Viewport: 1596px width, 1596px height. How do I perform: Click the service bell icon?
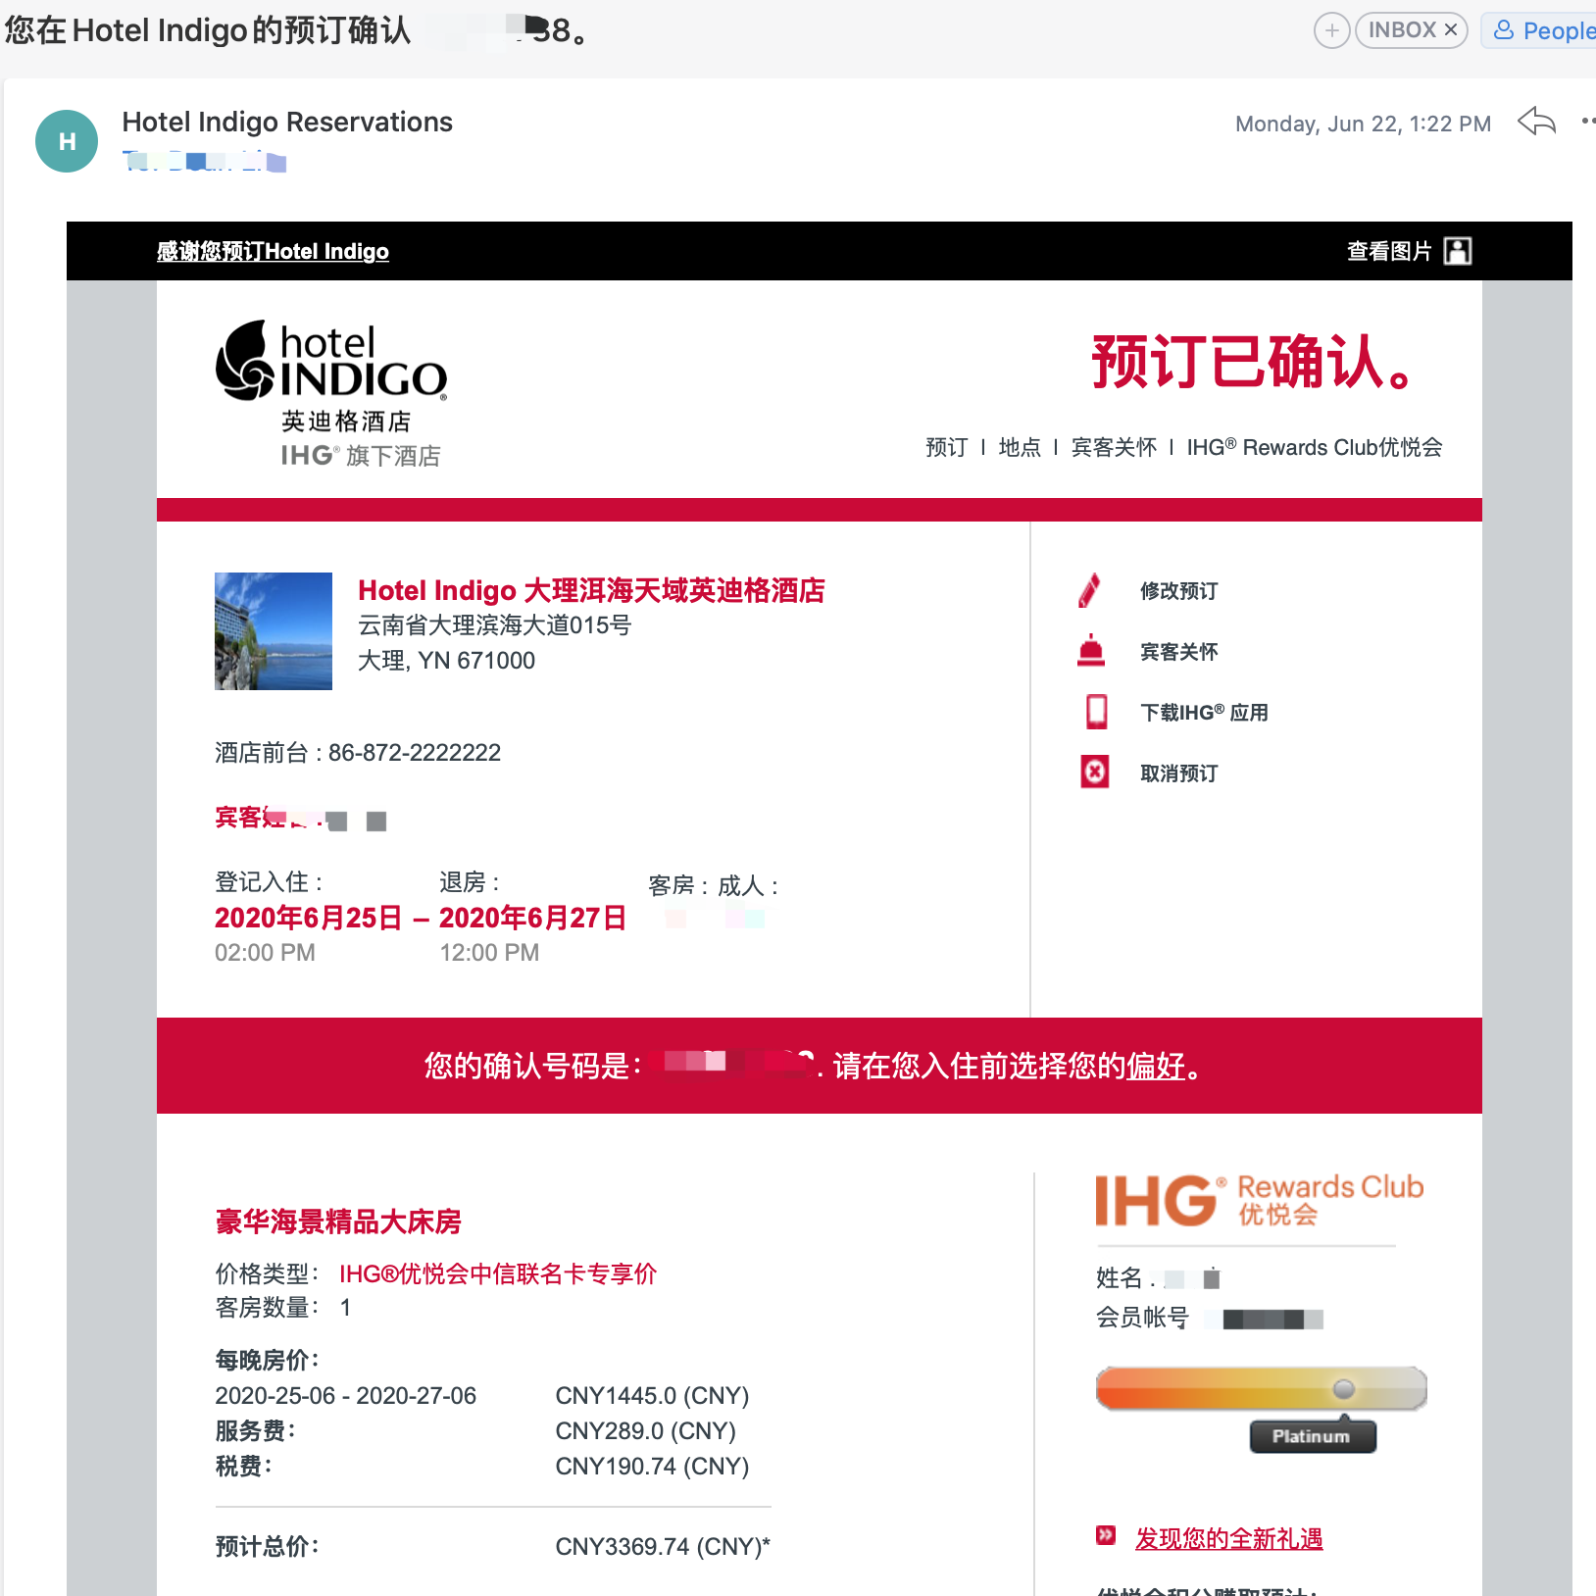[x=1091, y=652]
